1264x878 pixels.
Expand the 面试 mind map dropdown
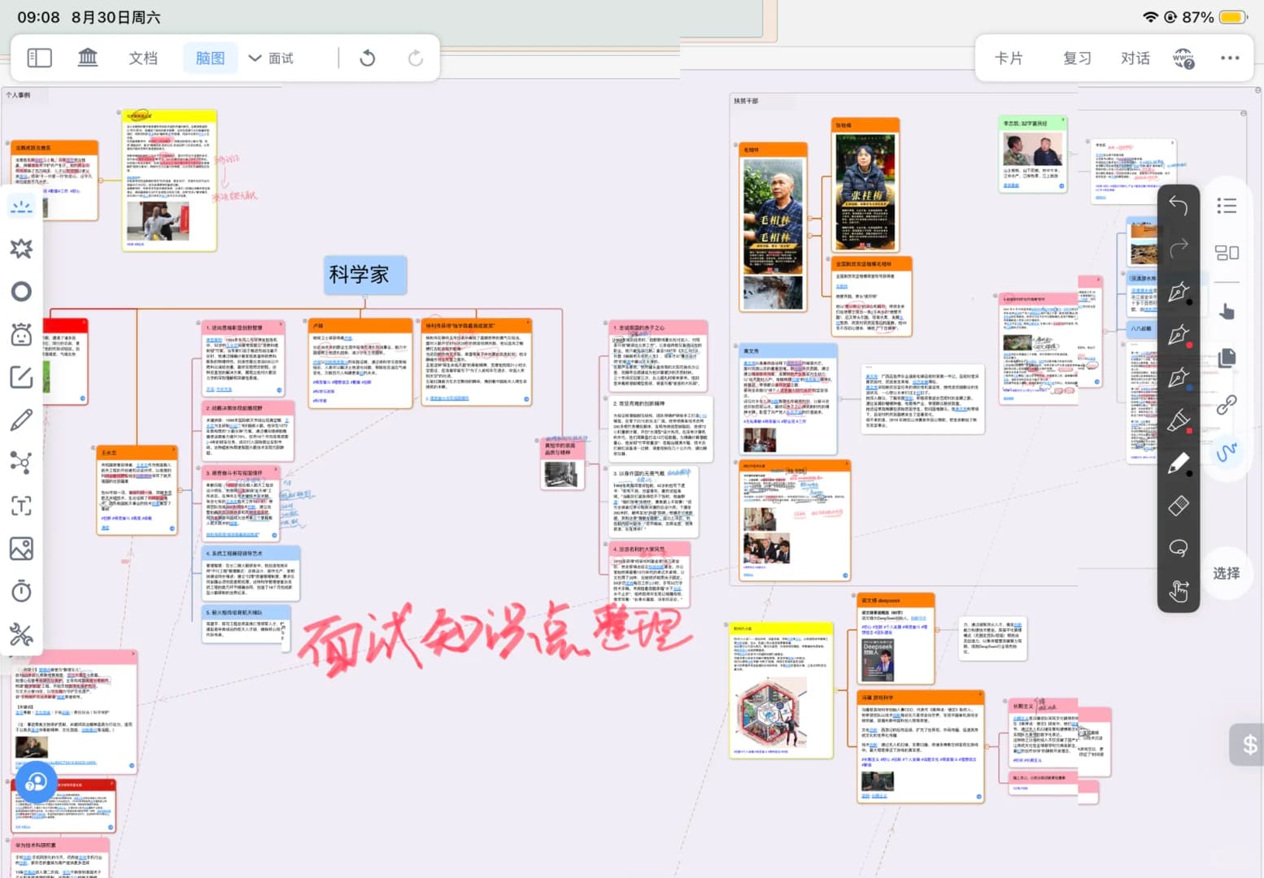(271, 58)
